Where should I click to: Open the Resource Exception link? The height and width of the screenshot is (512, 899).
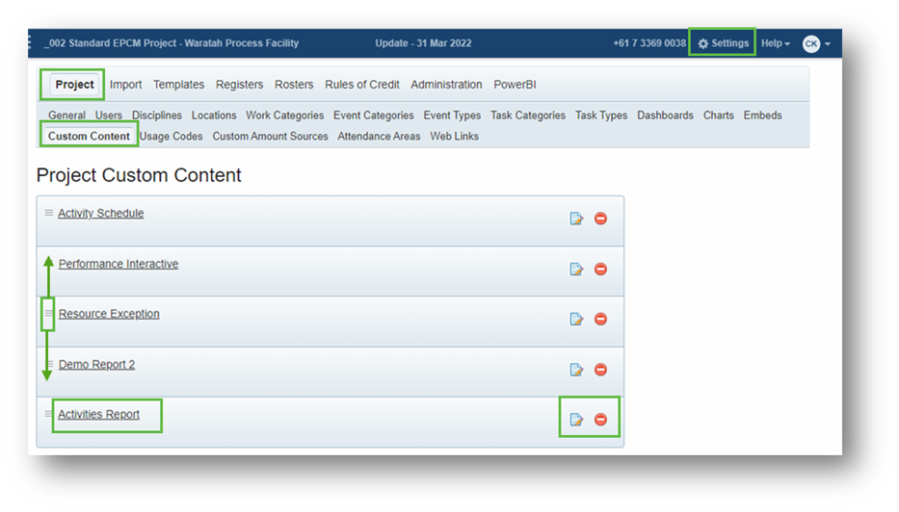(109, 314)
